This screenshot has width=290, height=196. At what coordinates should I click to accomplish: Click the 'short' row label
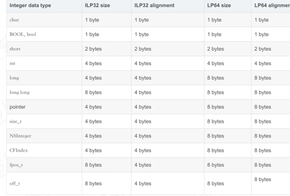tap(15, 49)
